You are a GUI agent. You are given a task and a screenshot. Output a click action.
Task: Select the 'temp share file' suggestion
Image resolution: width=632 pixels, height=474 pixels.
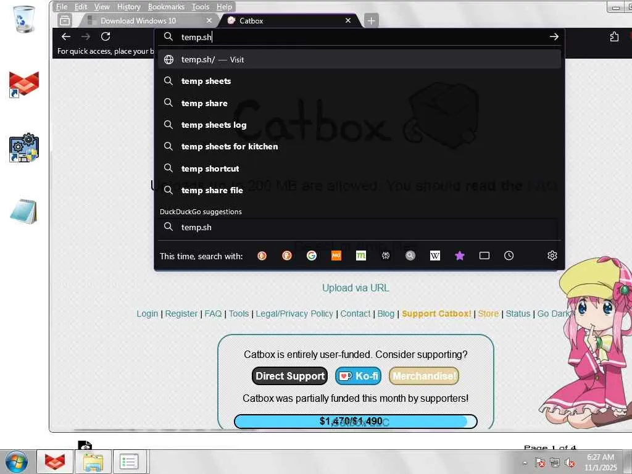click(359, 190)
